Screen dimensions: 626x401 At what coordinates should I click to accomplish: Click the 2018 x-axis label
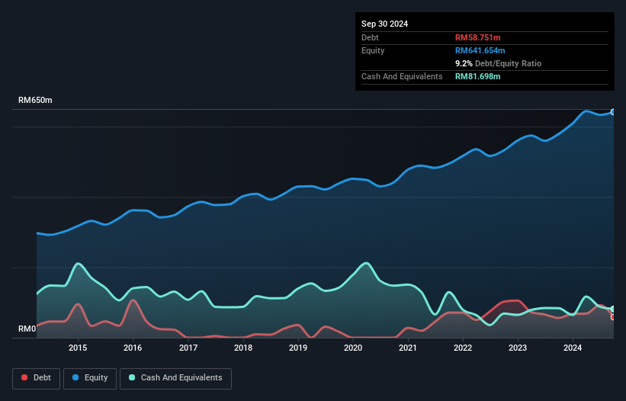[x=243, y=348]
